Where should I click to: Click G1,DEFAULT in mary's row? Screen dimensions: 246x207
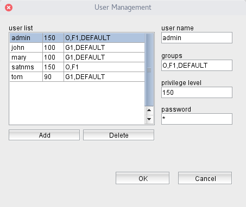(x=104, y=57)
